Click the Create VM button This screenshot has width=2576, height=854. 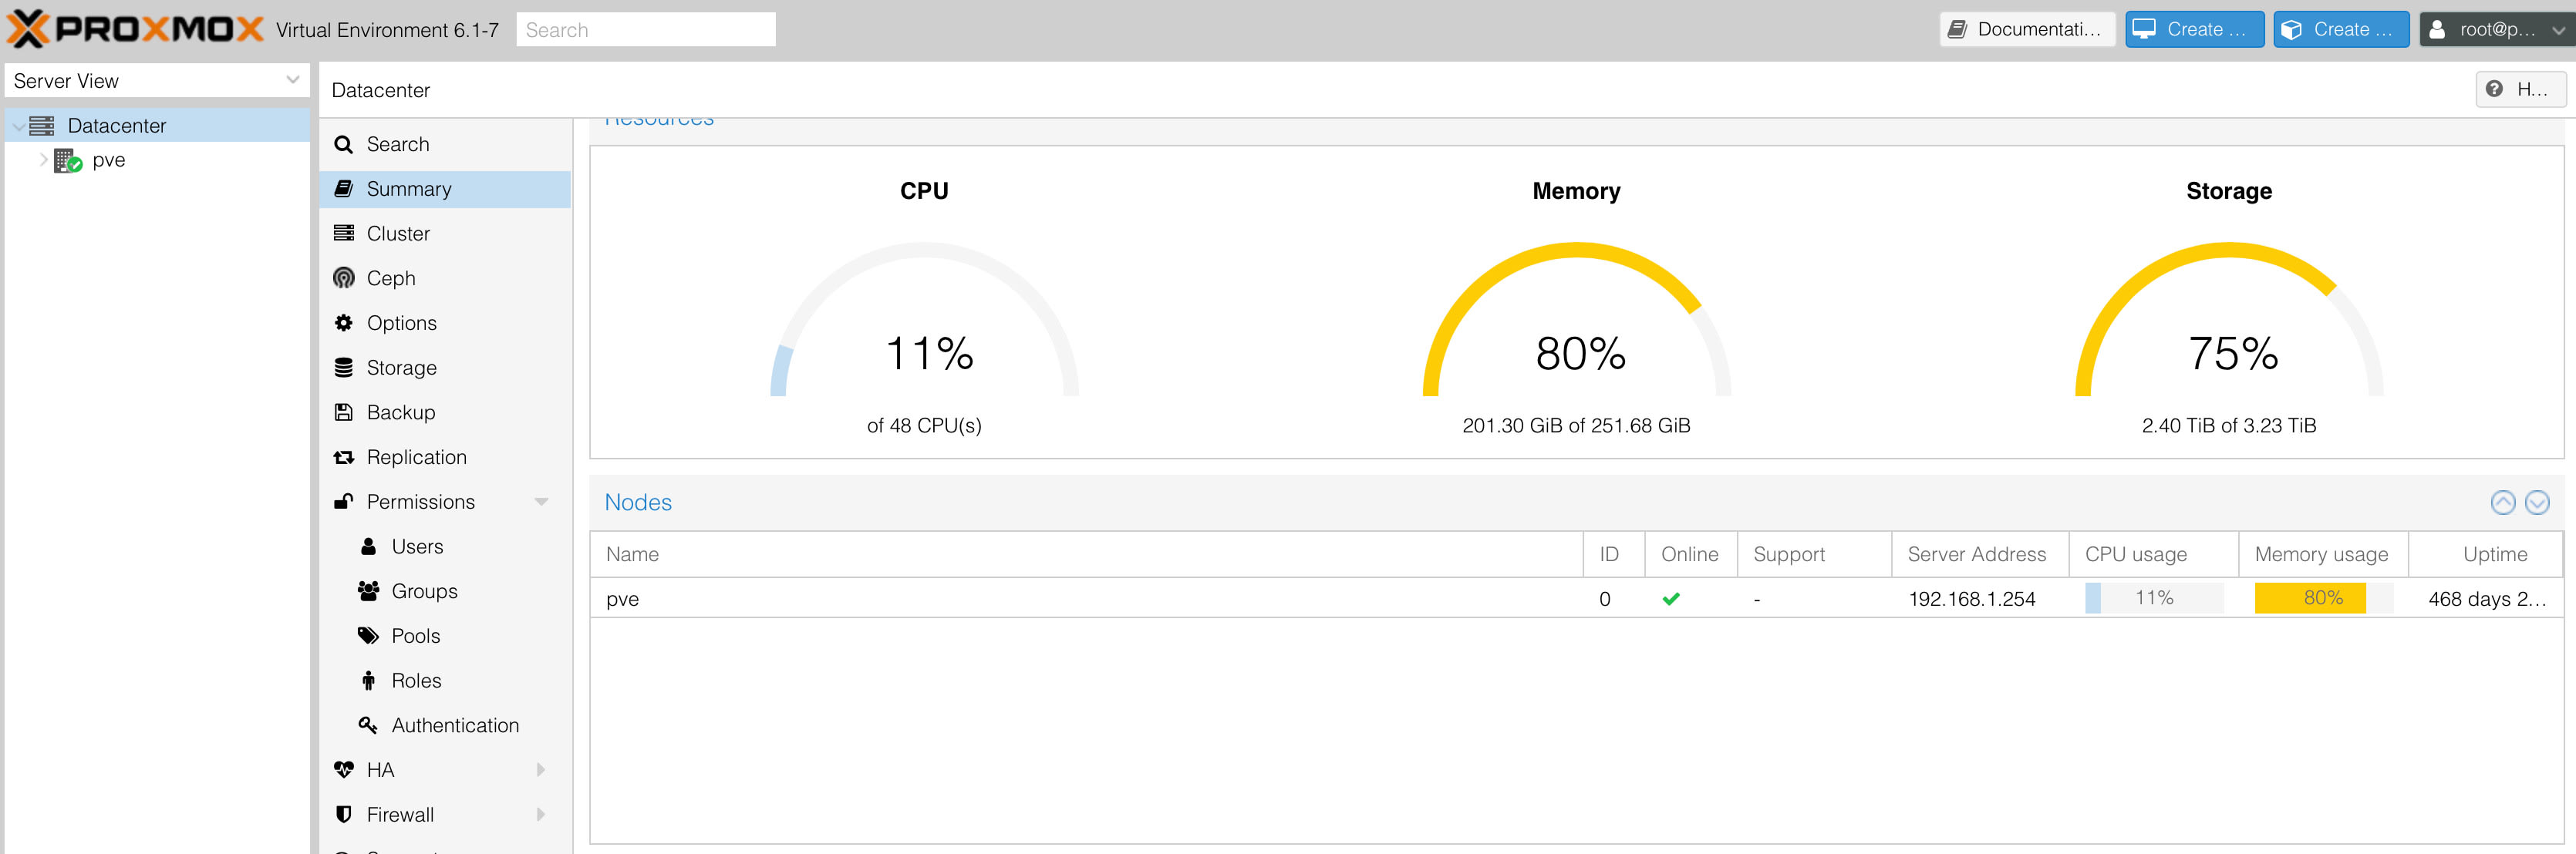[2194, 29]
